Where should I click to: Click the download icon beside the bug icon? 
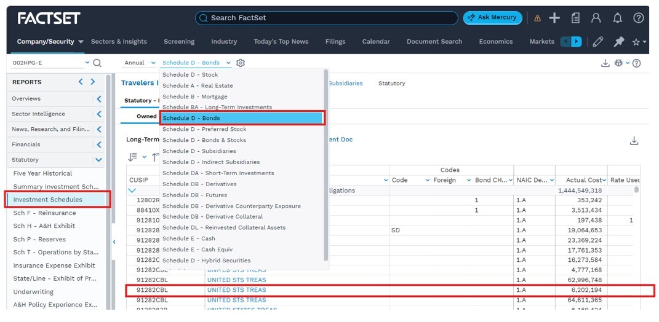coord(605,63)
